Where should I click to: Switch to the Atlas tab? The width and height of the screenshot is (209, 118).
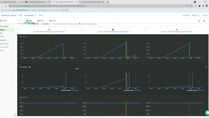point(29,21)
